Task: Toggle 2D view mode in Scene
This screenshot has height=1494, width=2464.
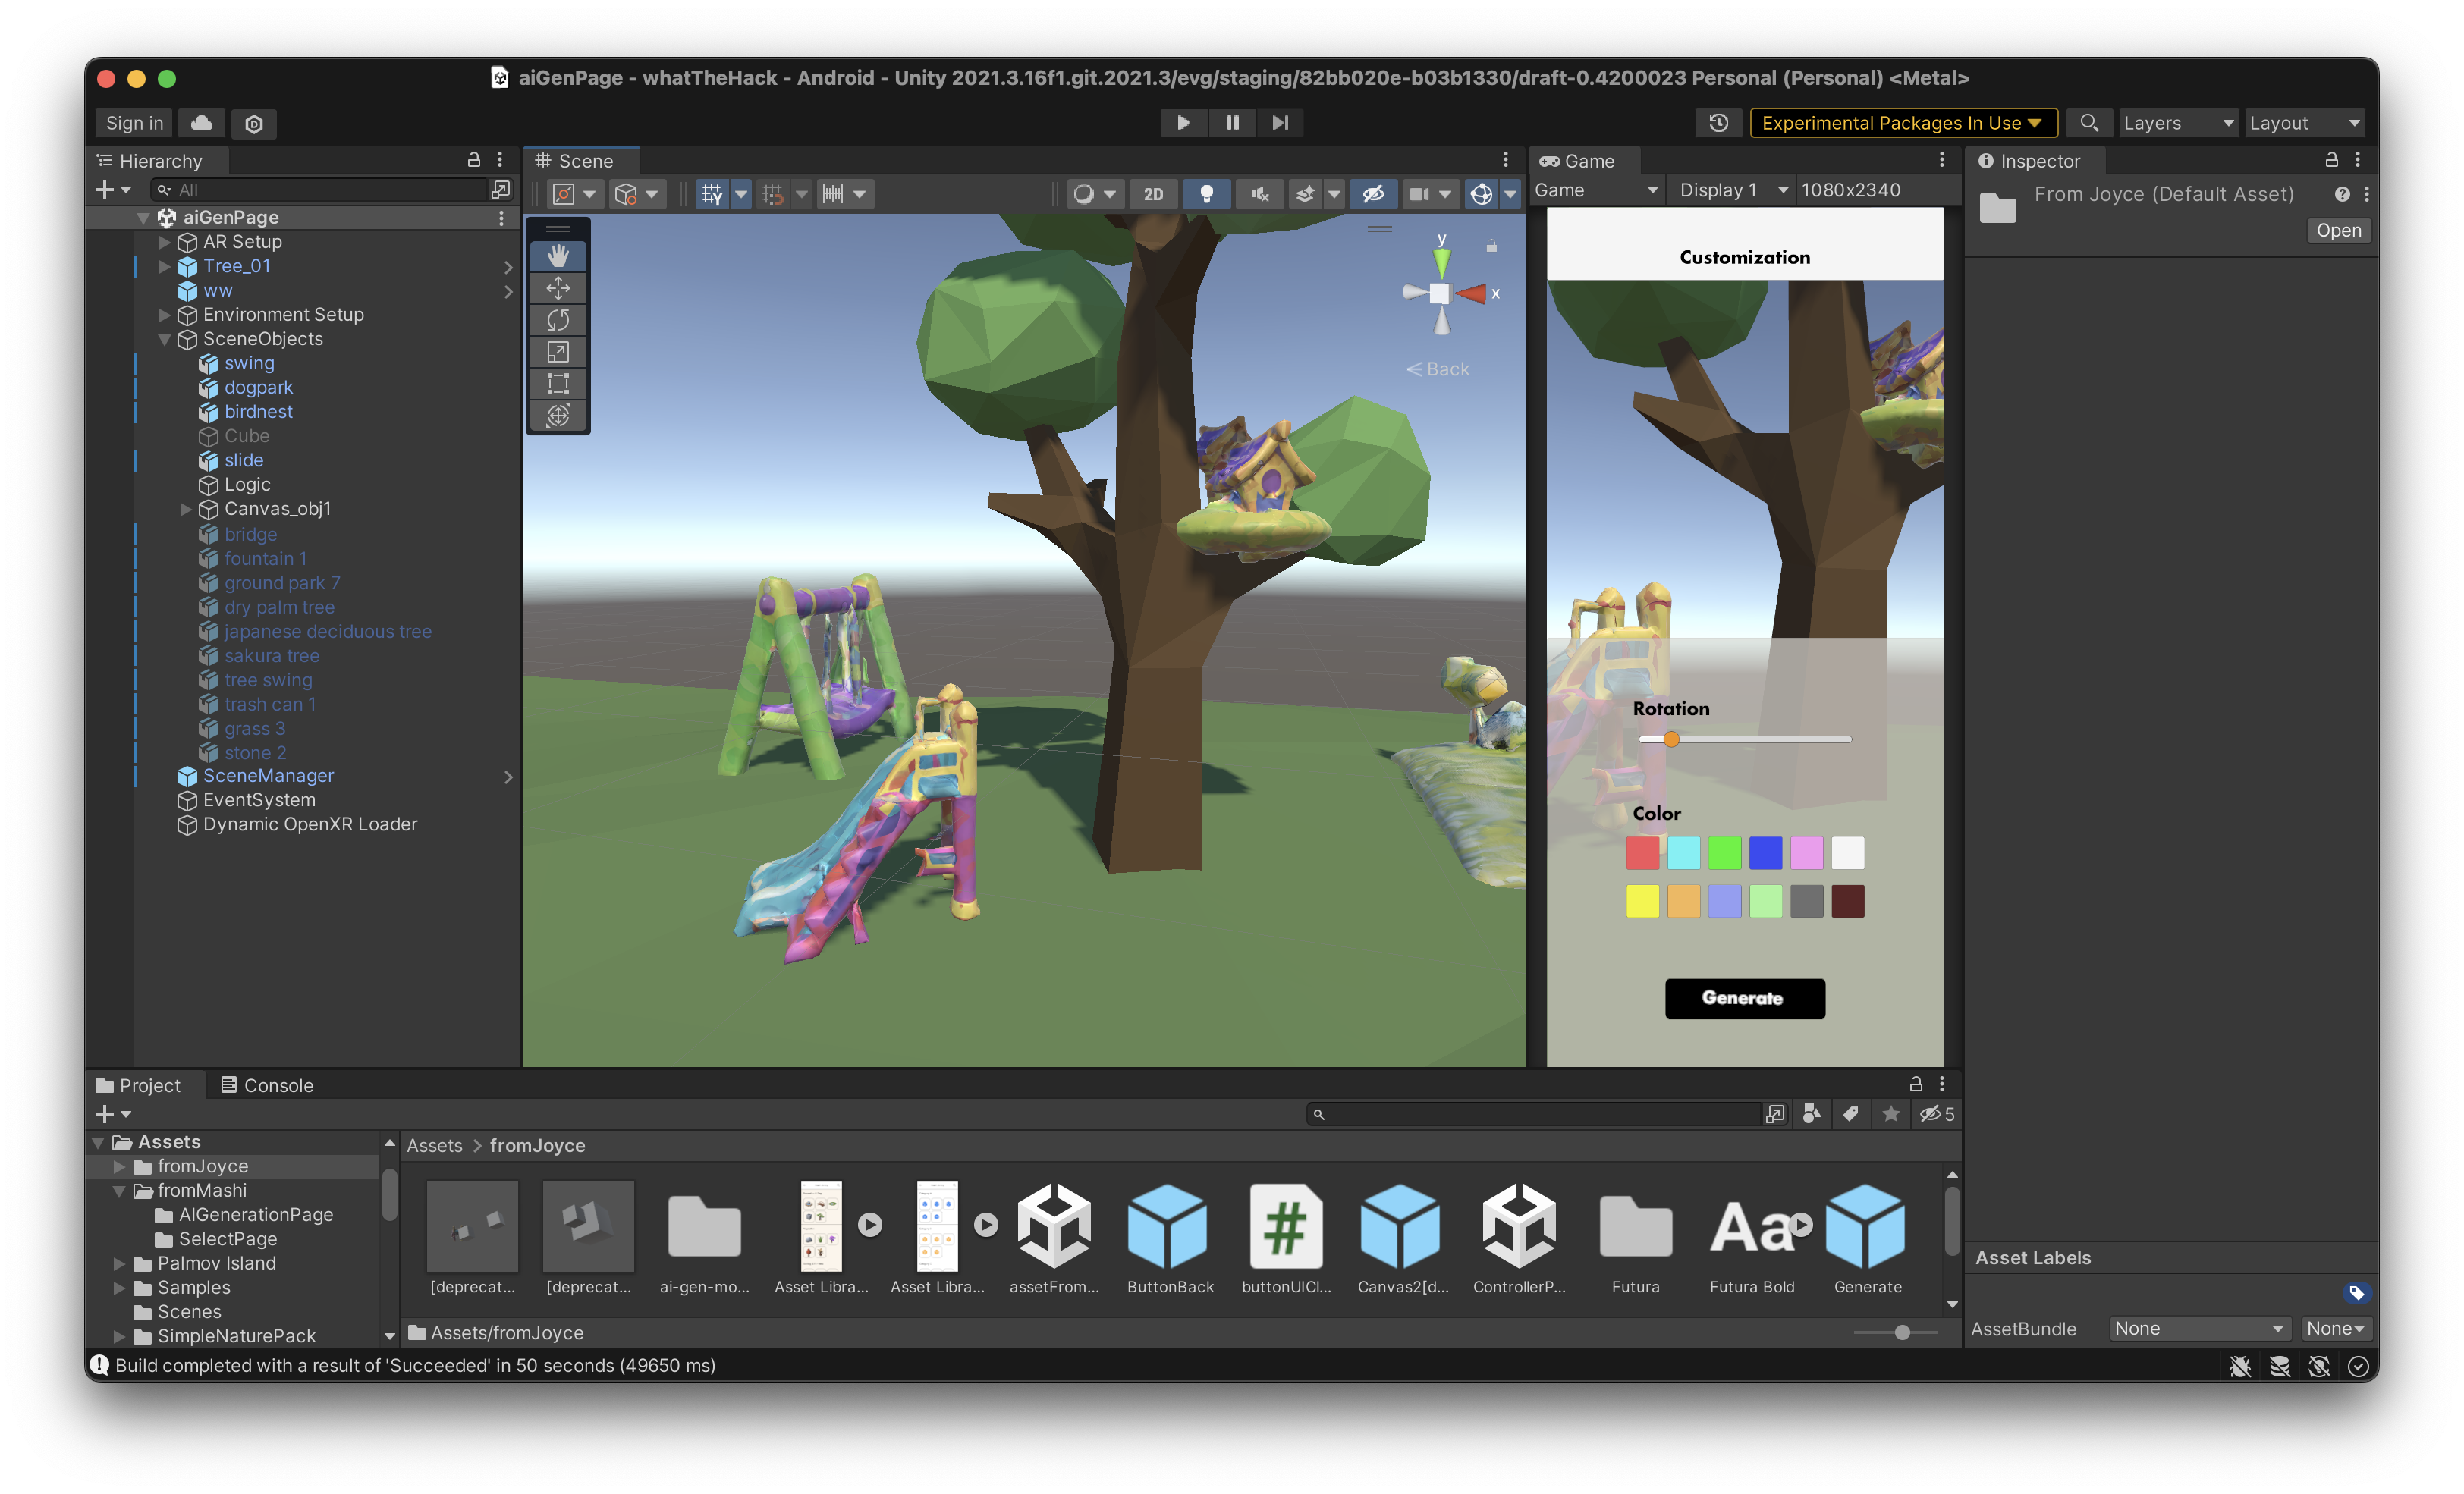Action: coord(1153,194)
